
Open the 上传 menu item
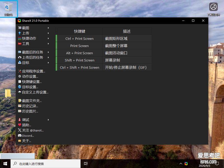(x=34, y=33)
